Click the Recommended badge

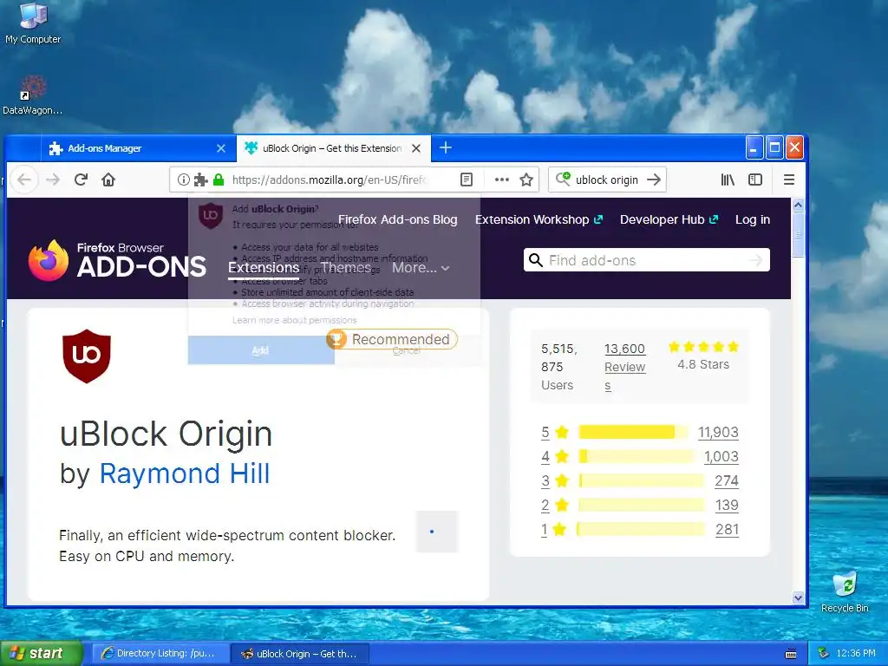(x=392, y=339)
